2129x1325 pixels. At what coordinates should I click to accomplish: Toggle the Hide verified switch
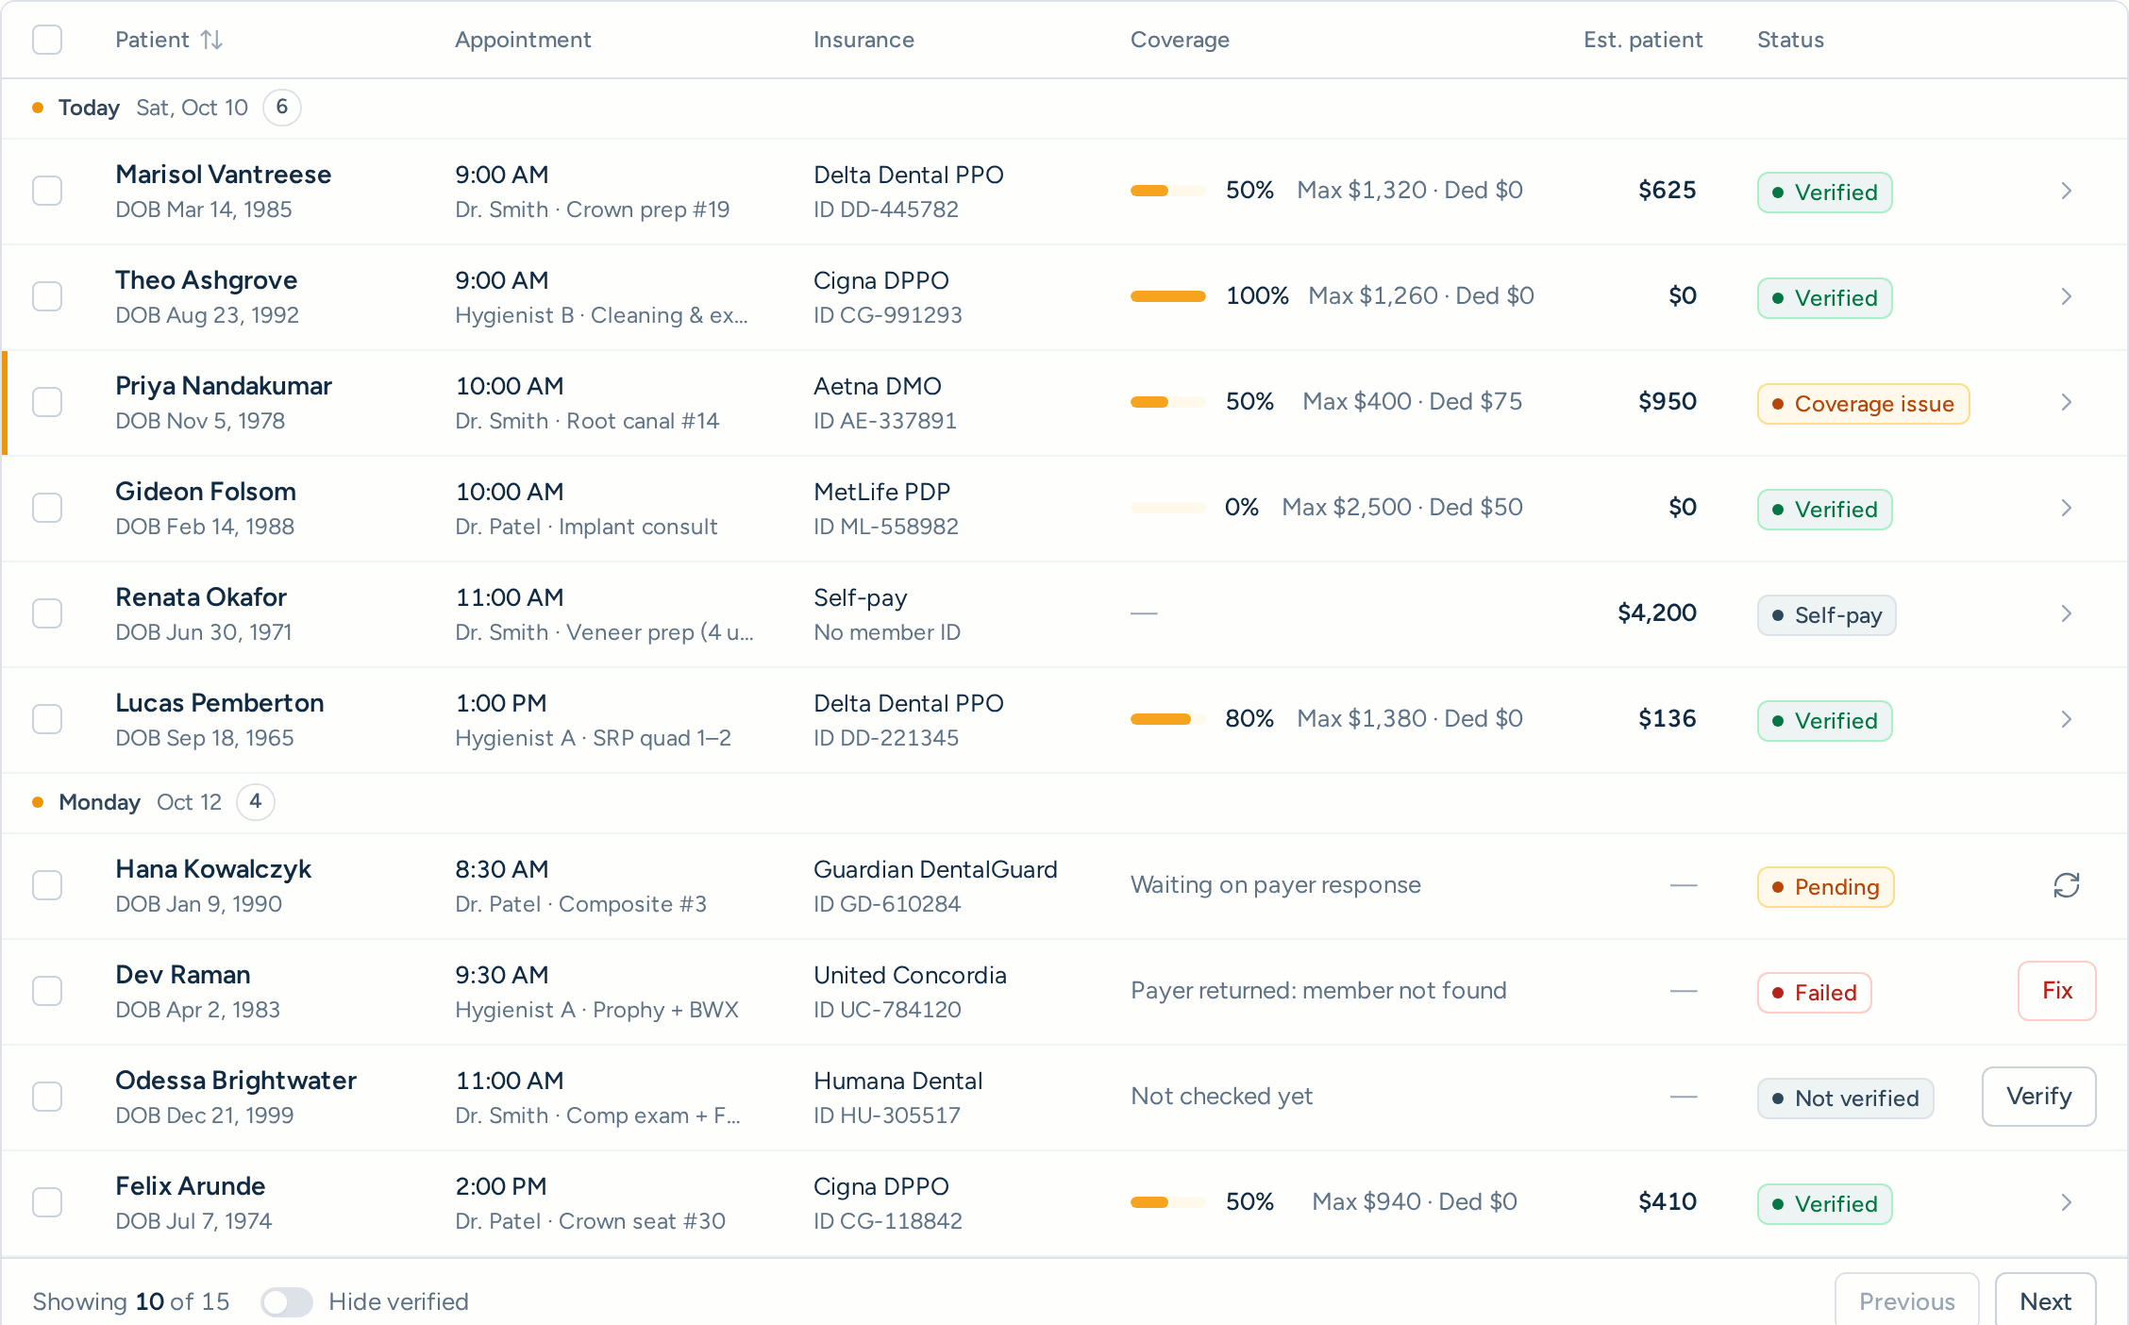[287, 1302]
